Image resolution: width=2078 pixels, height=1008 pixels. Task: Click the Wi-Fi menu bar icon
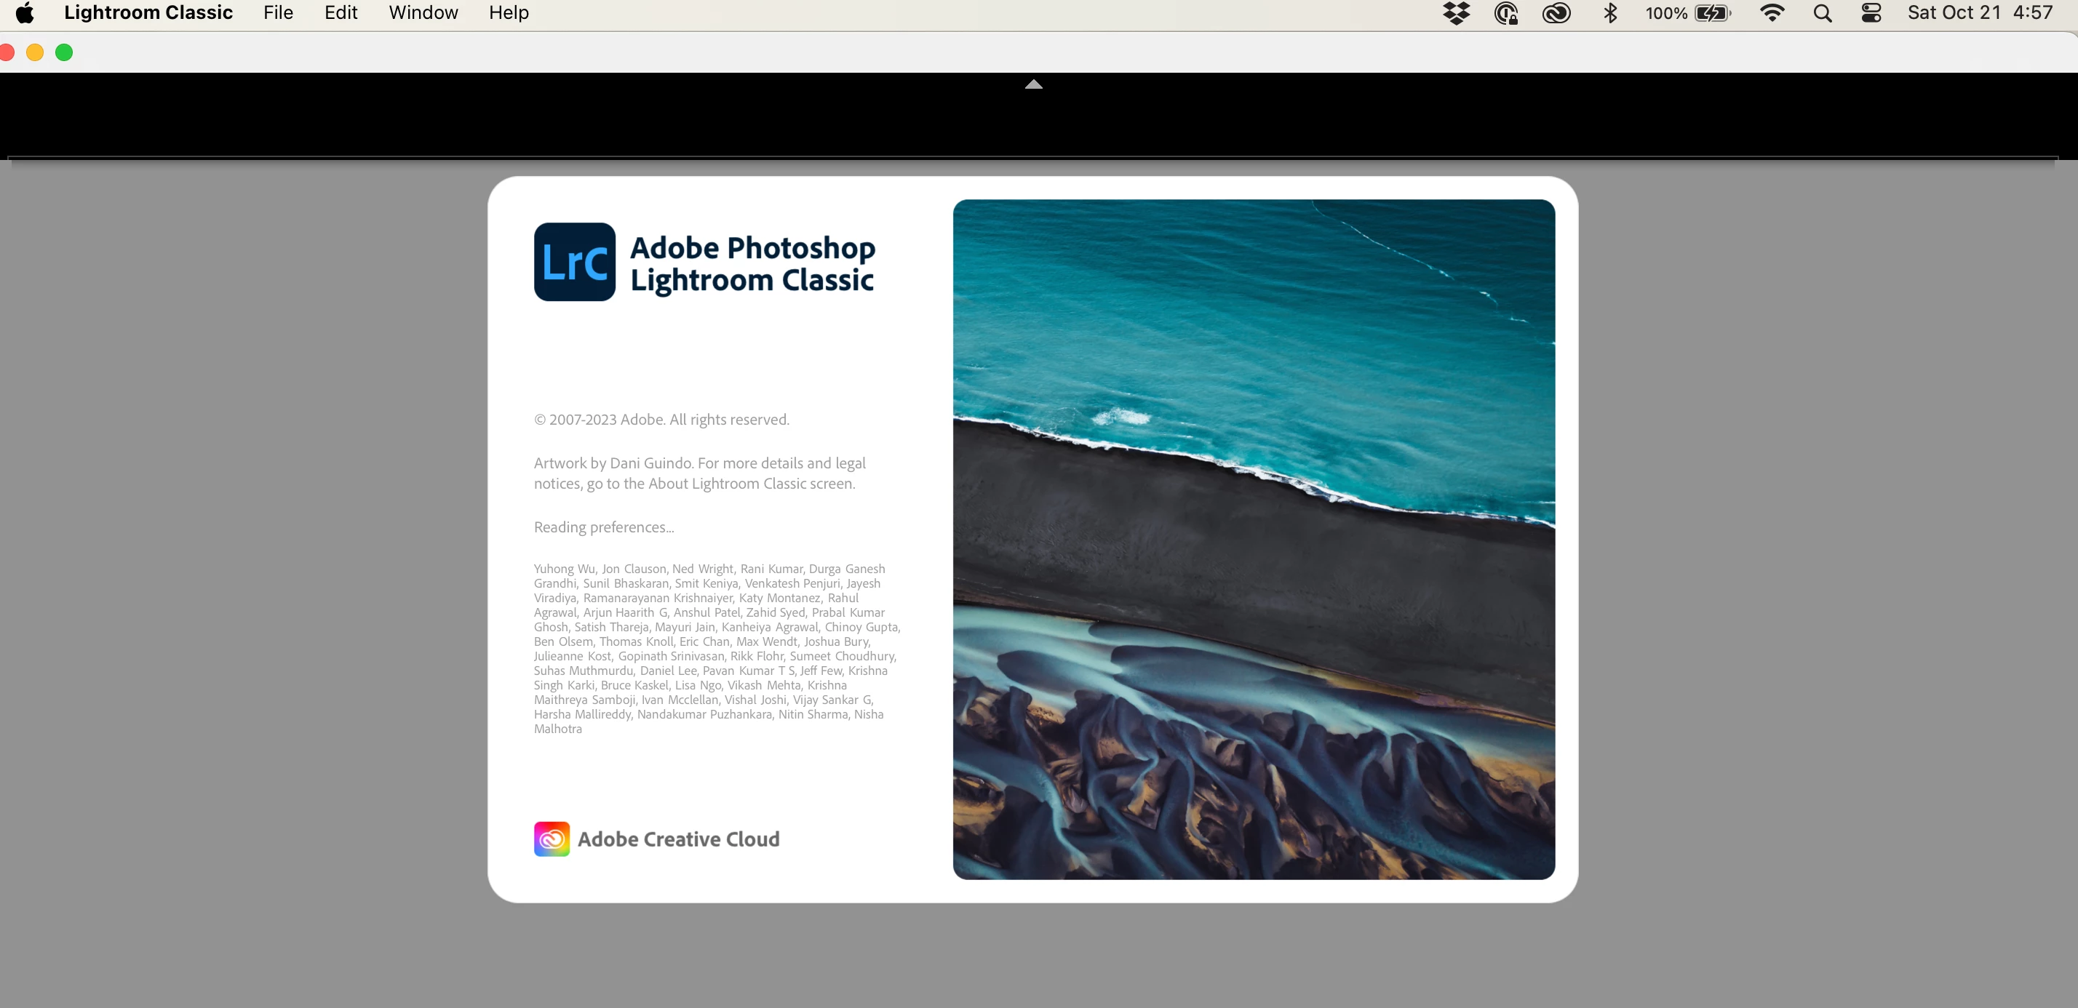pos(1772,13)
